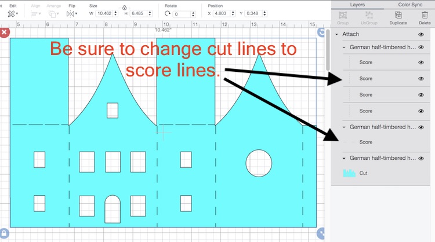Screen dimensions: 435x242
Task: Collapse the first German half-timbered group
Action: [344, 47]
